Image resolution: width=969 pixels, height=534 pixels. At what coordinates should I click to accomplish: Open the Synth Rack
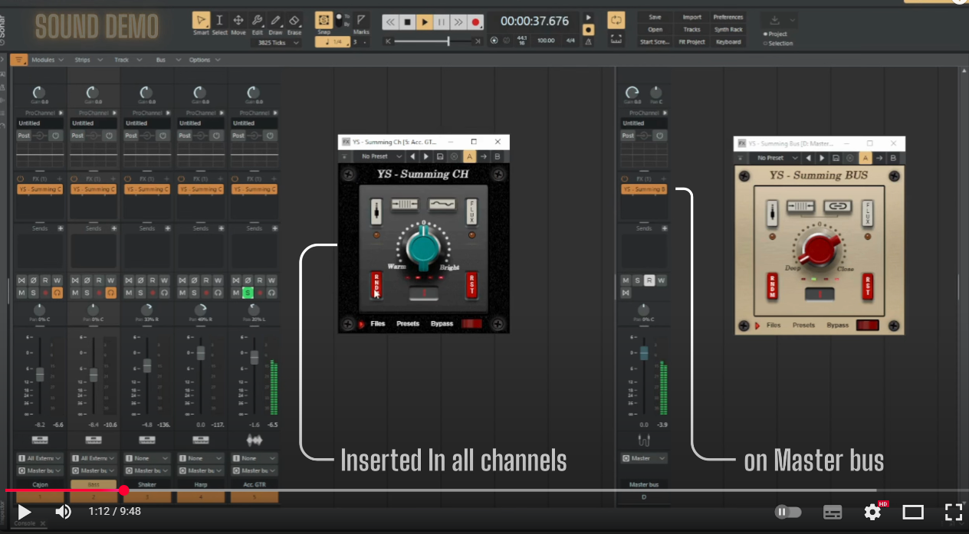point(728,29)
